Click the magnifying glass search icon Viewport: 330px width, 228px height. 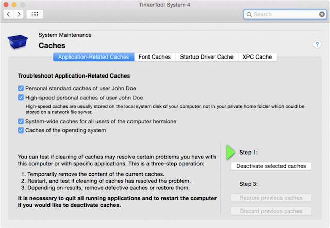(x=249, y=14)
